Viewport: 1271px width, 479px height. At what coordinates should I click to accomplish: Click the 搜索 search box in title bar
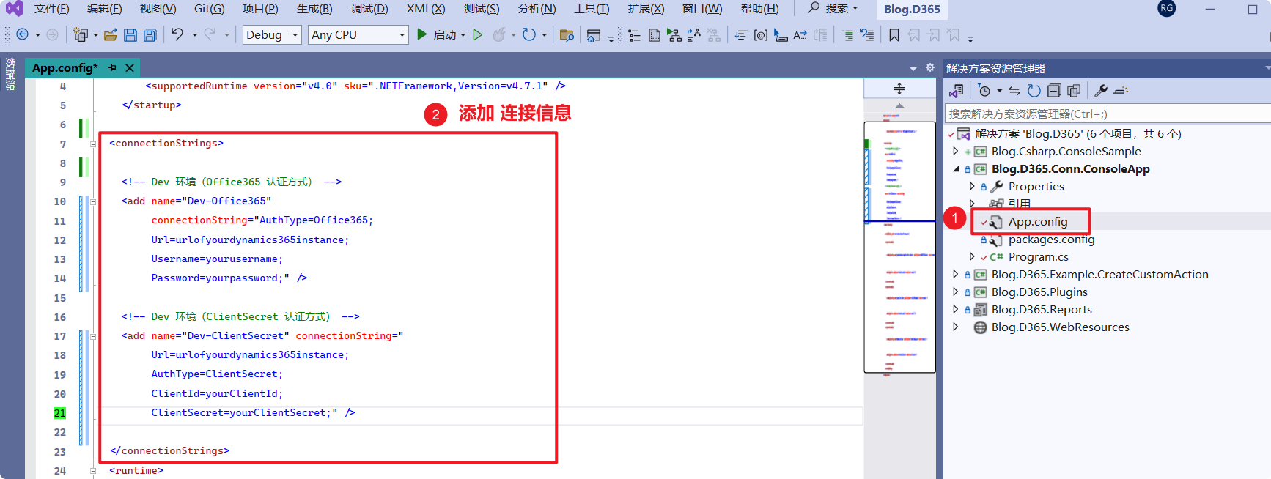pos(833,9)
